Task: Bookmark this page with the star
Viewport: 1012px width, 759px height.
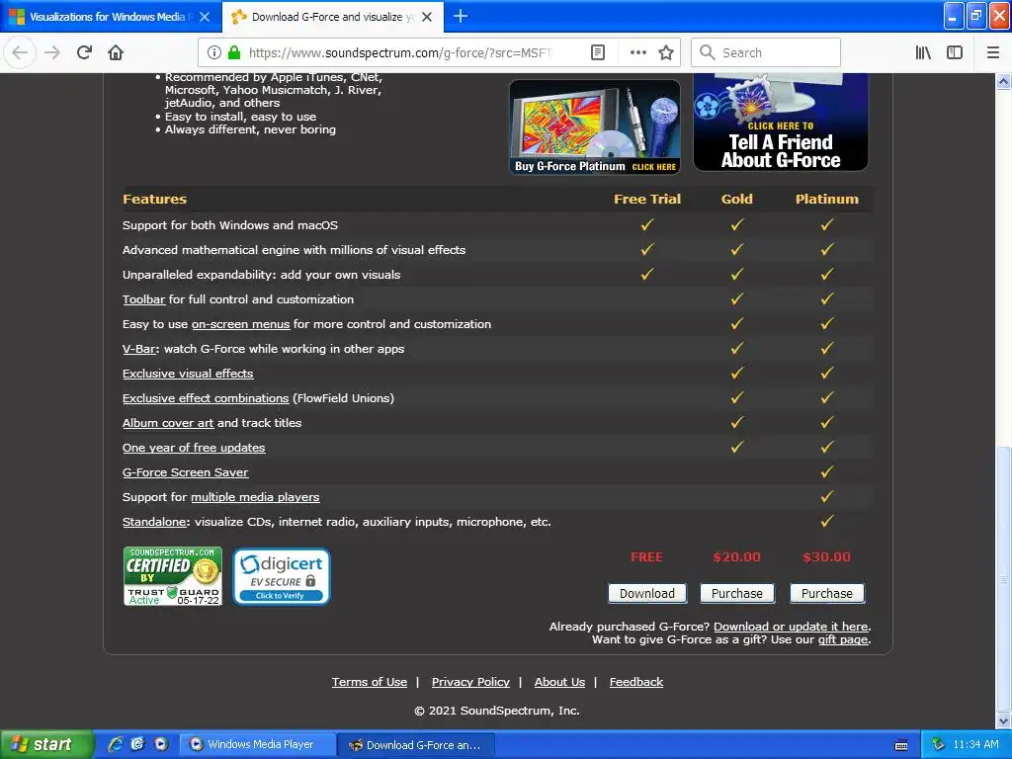Action: point(666,53)
